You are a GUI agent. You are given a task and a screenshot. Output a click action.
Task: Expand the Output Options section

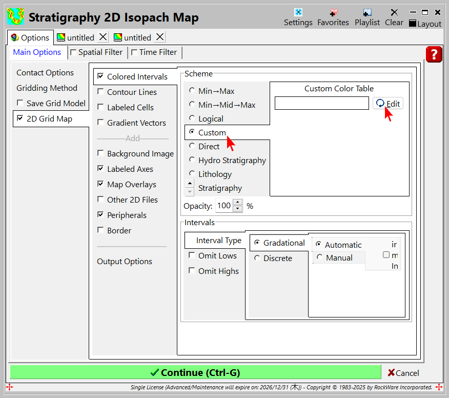pos(125,262)
